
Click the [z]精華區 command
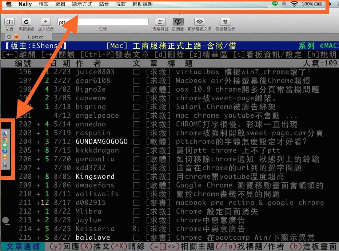(x=208, y=54)
